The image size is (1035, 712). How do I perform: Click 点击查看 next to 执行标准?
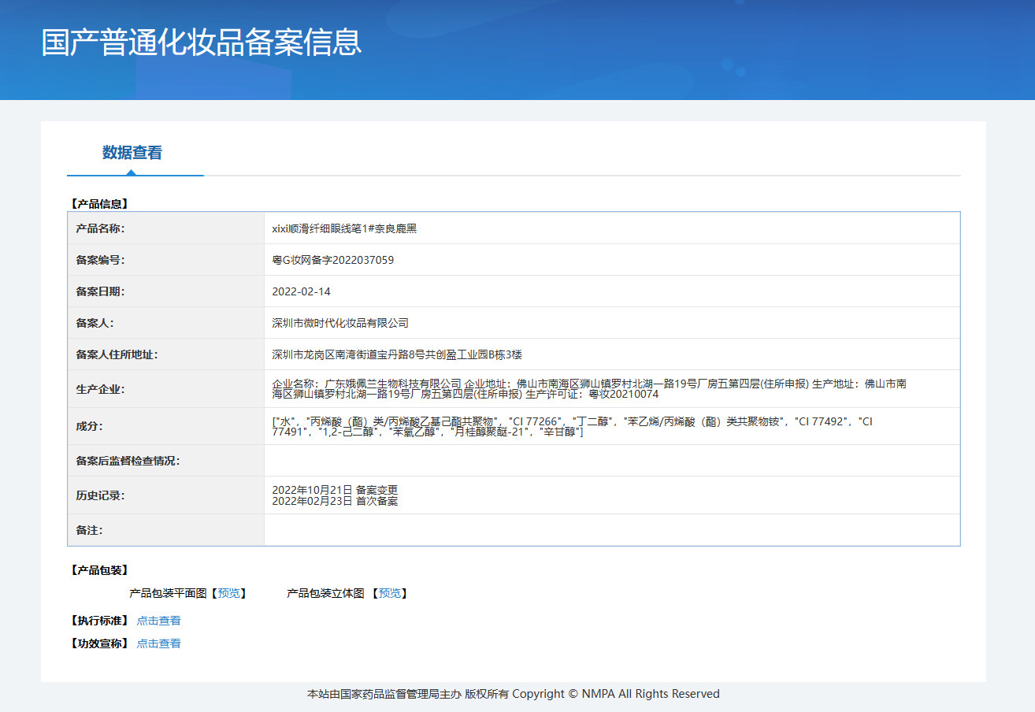pos(158,621)
